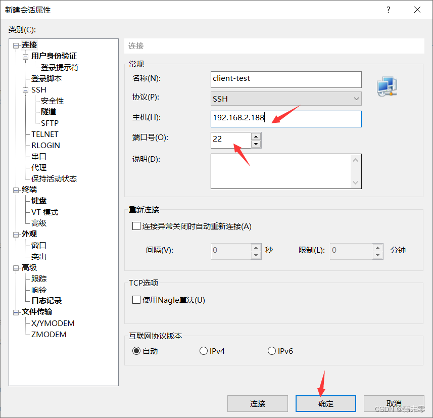Select the IPv6 radio button
The height and width of the screenshot is (418, 433).
point(272,351)
